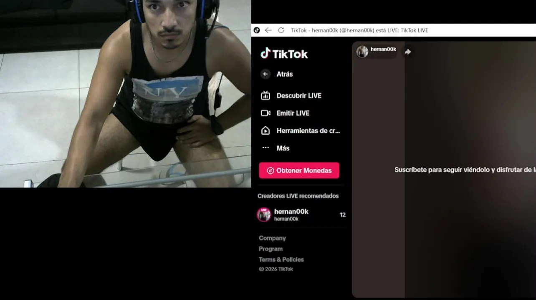Reload the page with refresh icon
Image resolution: width=536 pixels, height=300 pixels.
[x=281, y=30]
